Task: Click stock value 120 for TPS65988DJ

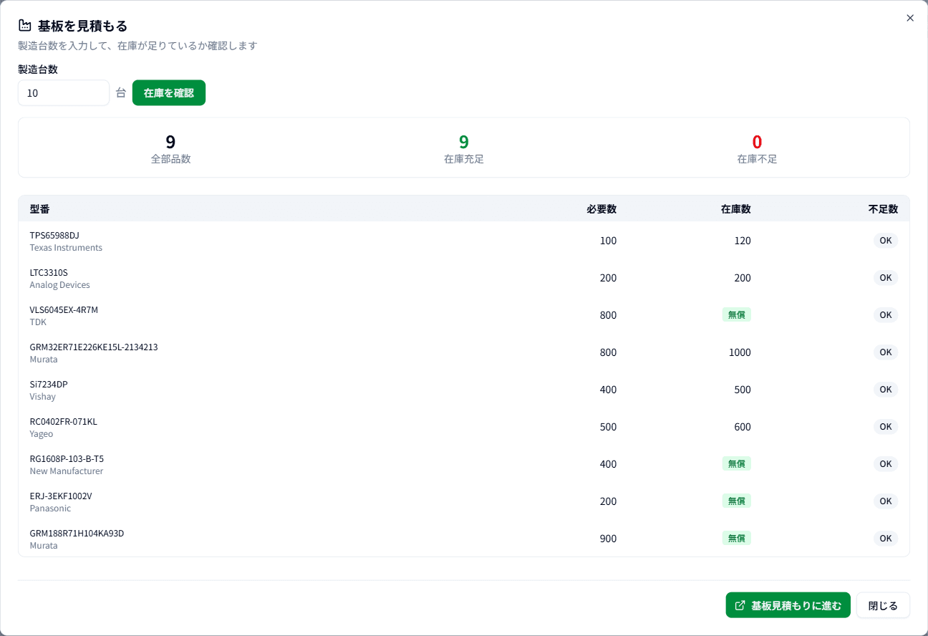Action: [743, 241]
